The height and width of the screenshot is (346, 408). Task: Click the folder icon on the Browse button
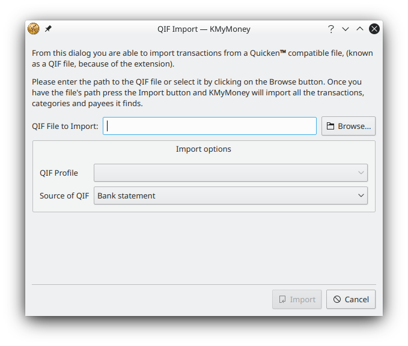tap(330, 126)
